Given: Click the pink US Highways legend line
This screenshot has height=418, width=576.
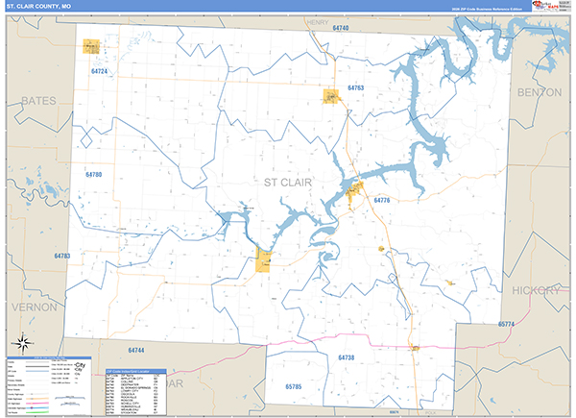Looking at the screenshot, I should pyautogui.click(x=37, y=404).
